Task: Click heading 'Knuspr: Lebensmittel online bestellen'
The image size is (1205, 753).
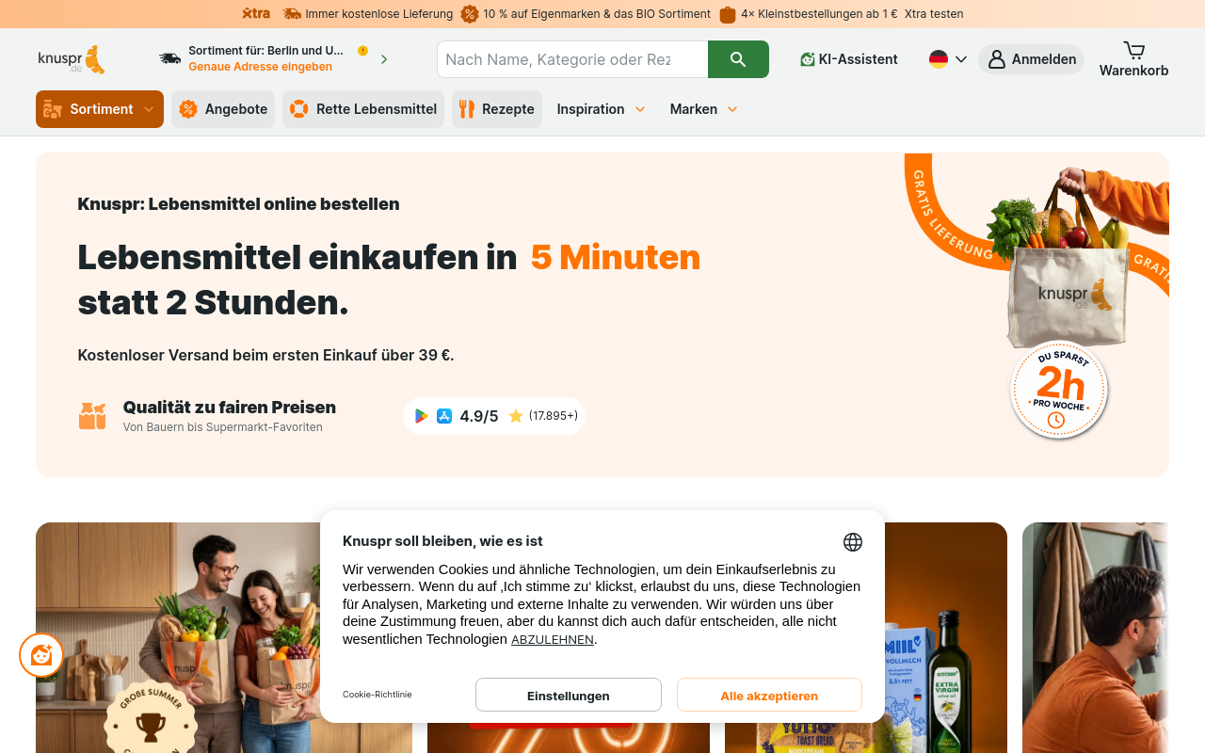Action: coord(238,204)
